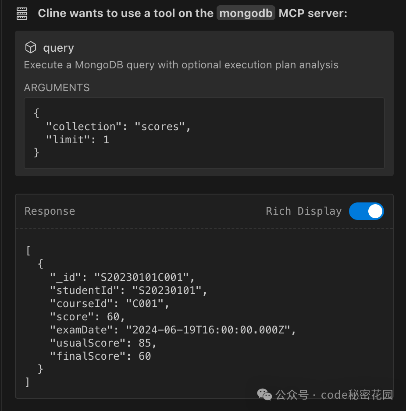Click the MCP server icon beside the heading
This screenshot has height=411, width=406.
pos(22,14)
